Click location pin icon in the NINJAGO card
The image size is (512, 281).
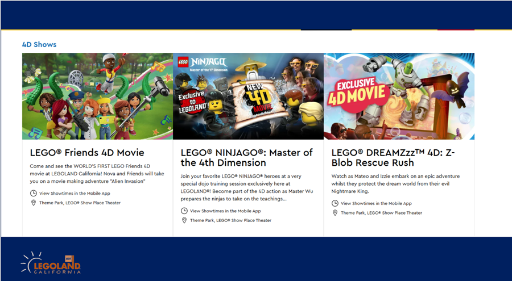(184, 220)
